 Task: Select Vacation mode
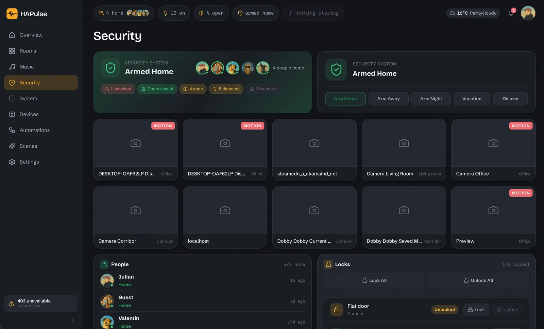[472, 99]
